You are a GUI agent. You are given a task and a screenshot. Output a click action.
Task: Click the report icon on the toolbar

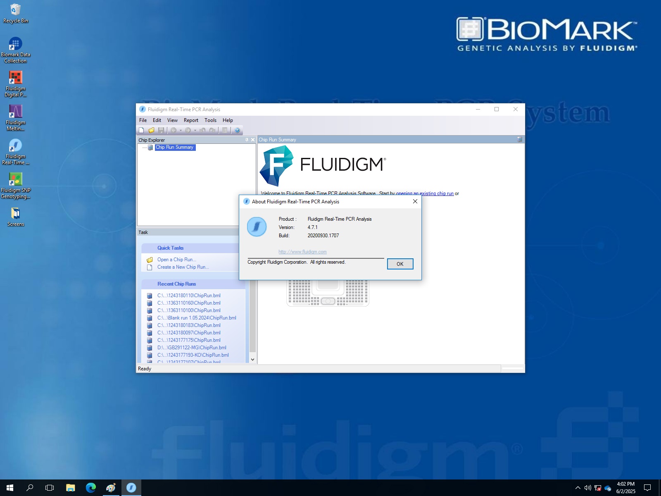coord(224,130)
